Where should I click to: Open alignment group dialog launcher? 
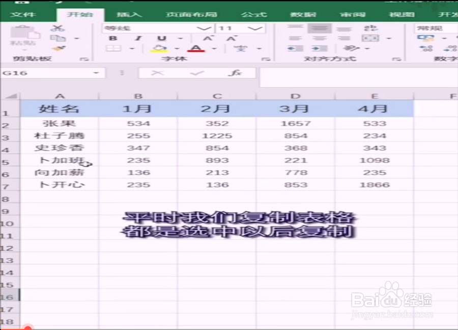point(396,59)
